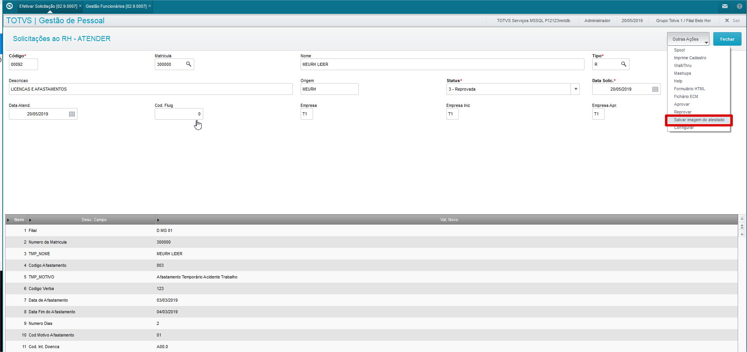Select the Cod Motivo Afastamento row

[x=372, y=335]
